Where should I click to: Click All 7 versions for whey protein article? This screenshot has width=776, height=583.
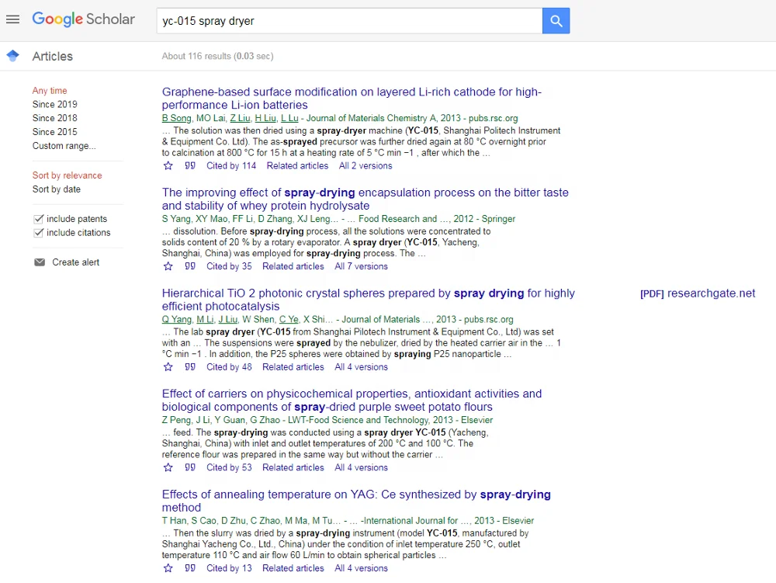(x=361, y=266)
